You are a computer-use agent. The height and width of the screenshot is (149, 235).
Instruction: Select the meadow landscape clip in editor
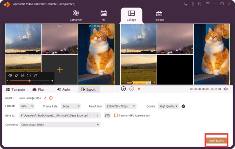coord(23,63)
